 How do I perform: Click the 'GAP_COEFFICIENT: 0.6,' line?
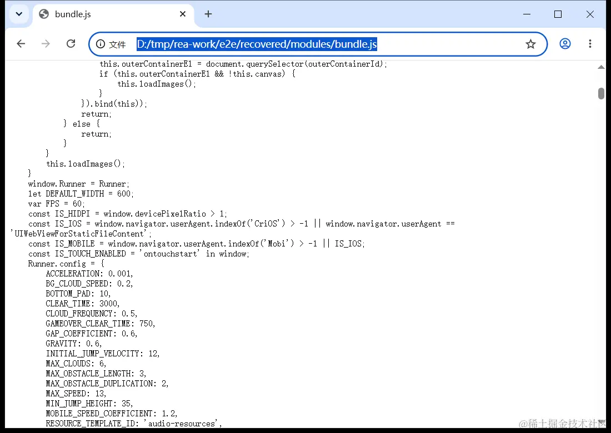point(92,334)
